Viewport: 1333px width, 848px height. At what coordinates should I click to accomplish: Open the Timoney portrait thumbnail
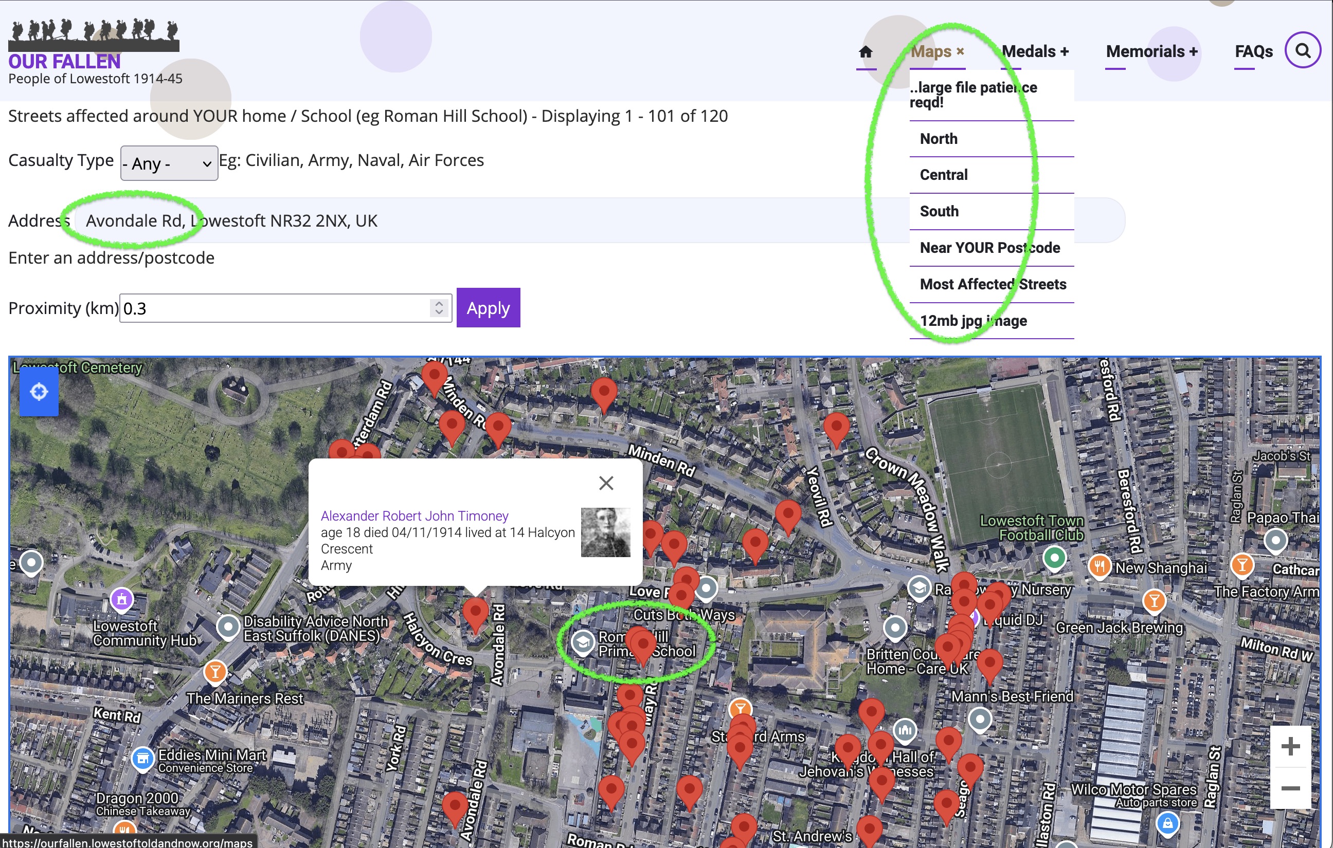tap(606, 532)
